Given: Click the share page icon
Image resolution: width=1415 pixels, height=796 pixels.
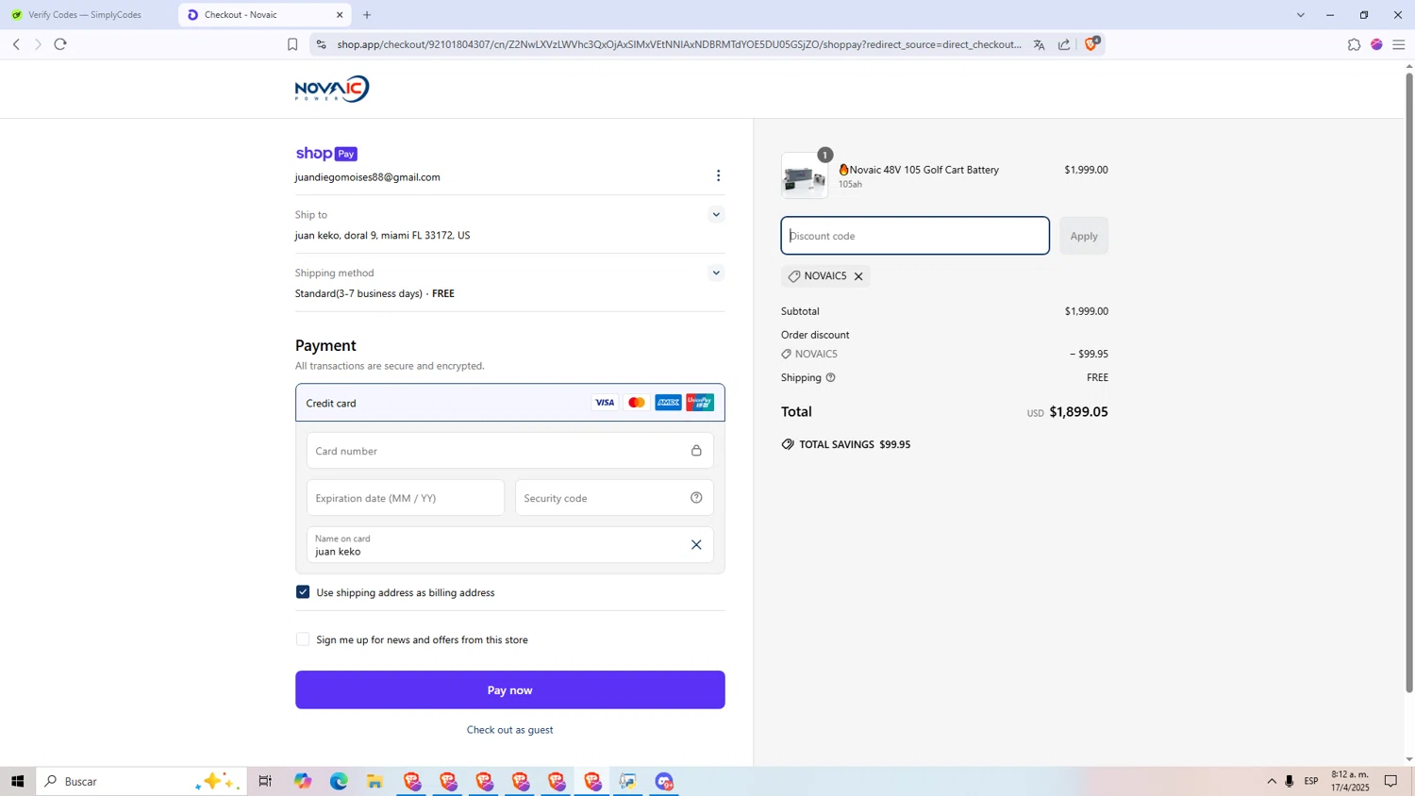Looking at the screenshot, I should click(x=1064, y=44).
